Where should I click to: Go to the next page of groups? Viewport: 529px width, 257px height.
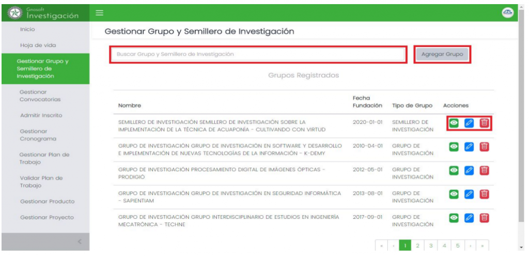[x=470, y=245]
